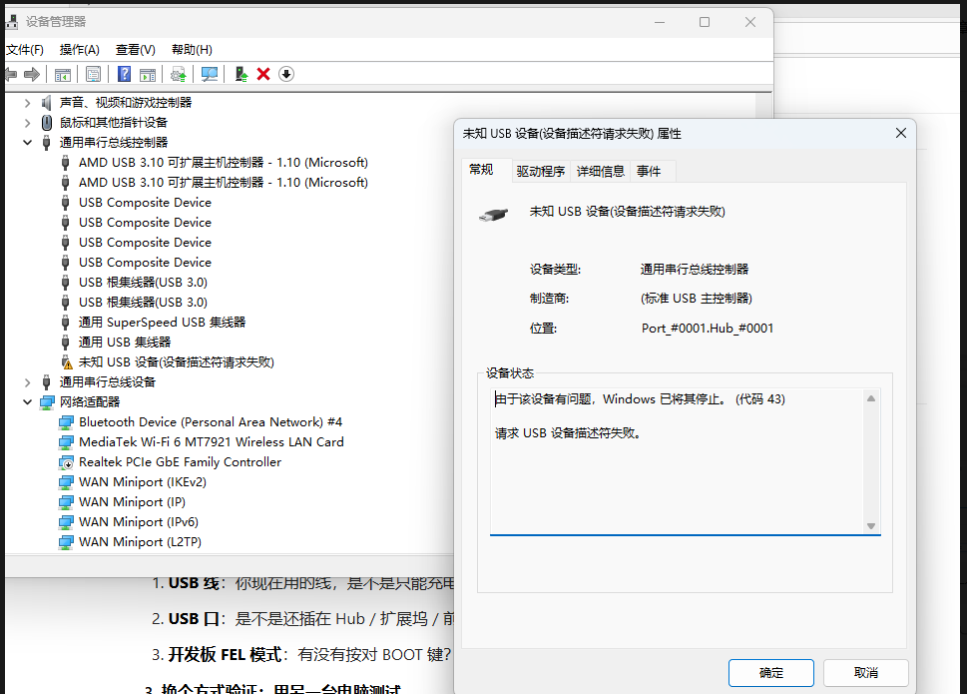Click the forward navigation arrow icon

pos(33,74)
